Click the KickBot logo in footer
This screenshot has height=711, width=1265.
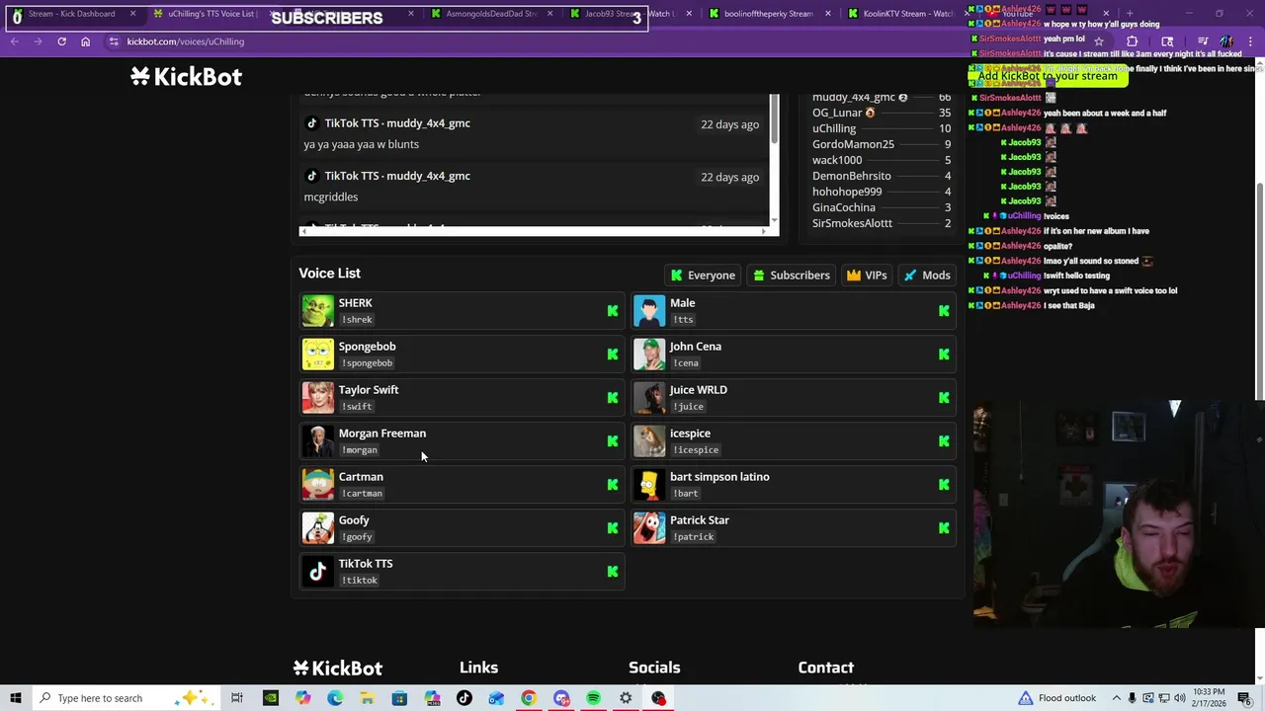pos(338,669)
